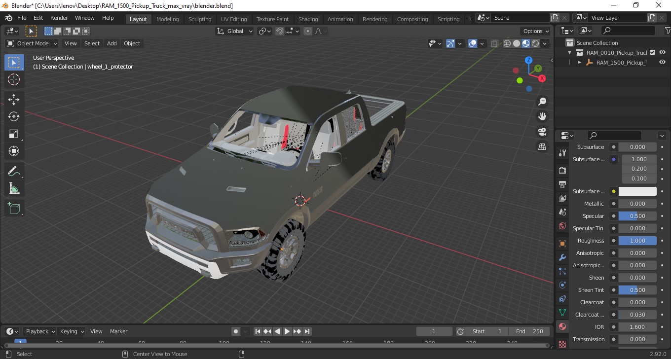Expand RAM_1500_Pickup outliner item
The width and height of the screenshot is (671, 359).
click(580, 63)
